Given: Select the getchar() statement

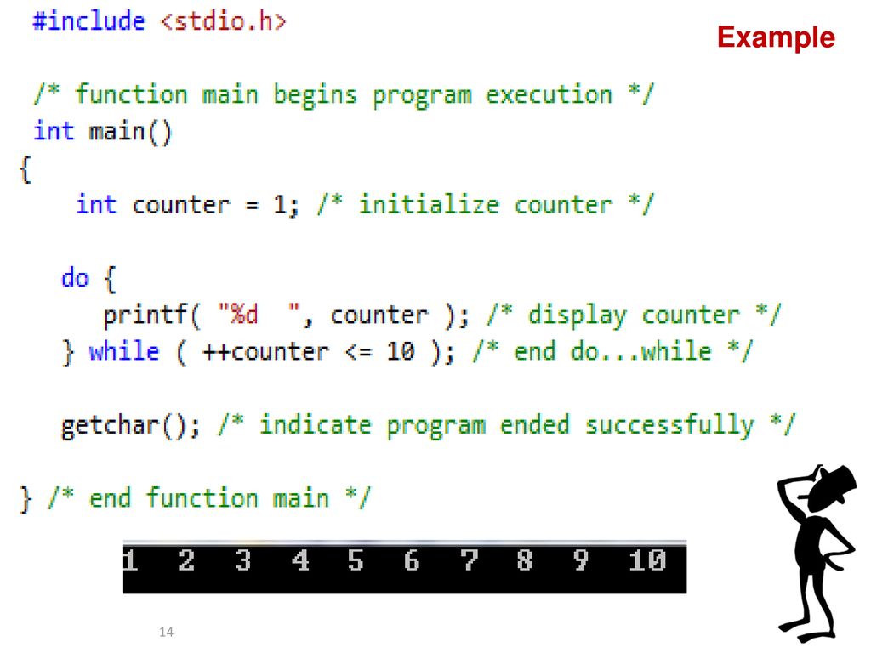Looking at the screenshot, I should 131,425.
